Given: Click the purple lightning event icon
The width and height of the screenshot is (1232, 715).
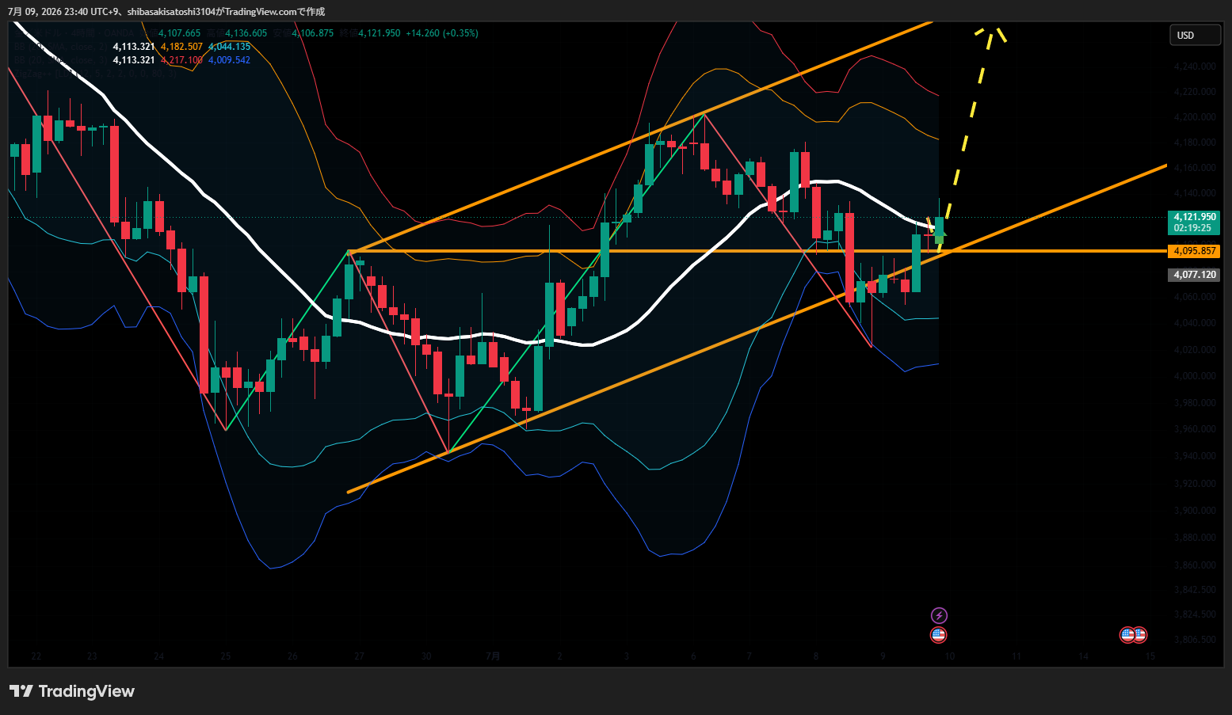Looking at the screenshot, I should pos(939,615).
